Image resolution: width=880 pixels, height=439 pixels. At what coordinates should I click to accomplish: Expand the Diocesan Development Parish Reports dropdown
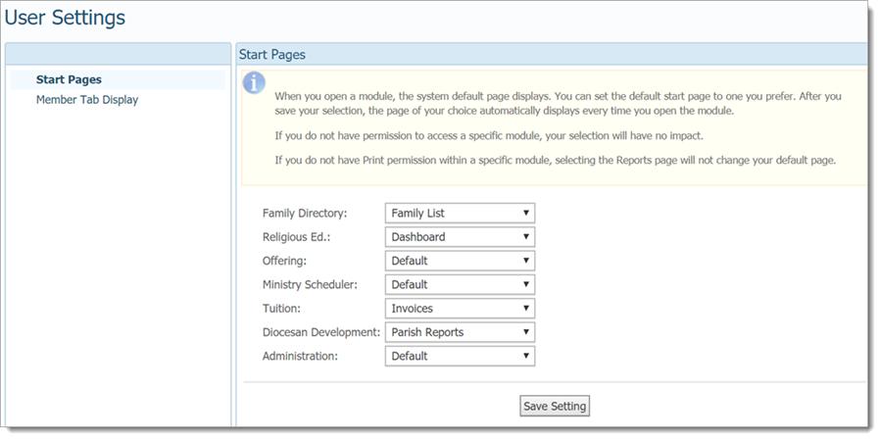point(460,332)
